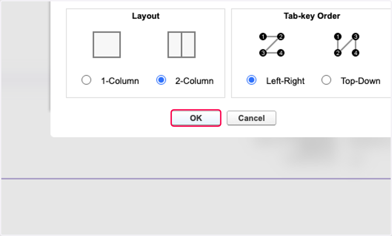Select the 2-Column radio button
Viewport: 392px width, 236px height.
coord(161,80)
